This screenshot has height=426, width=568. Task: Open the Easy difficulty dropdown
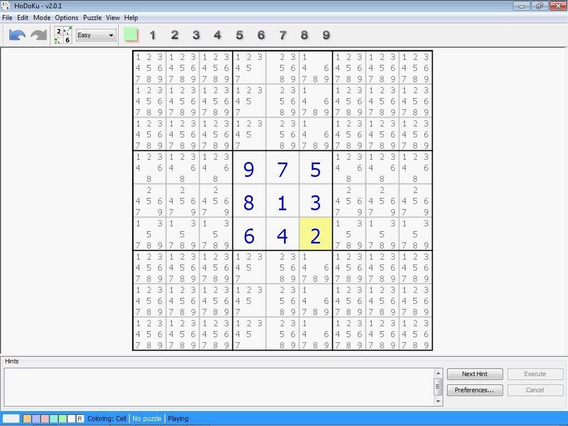tap(96, 35)
